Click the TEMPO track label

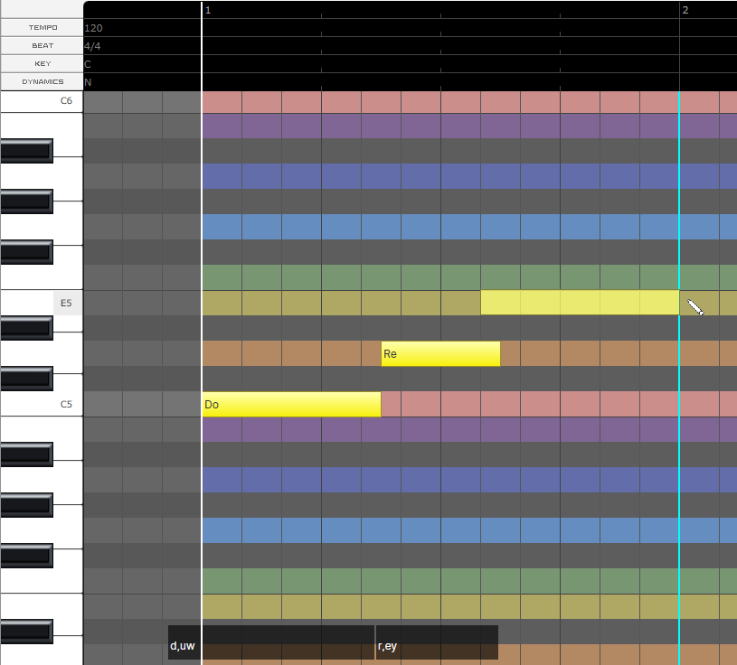(x=42, y=28)
